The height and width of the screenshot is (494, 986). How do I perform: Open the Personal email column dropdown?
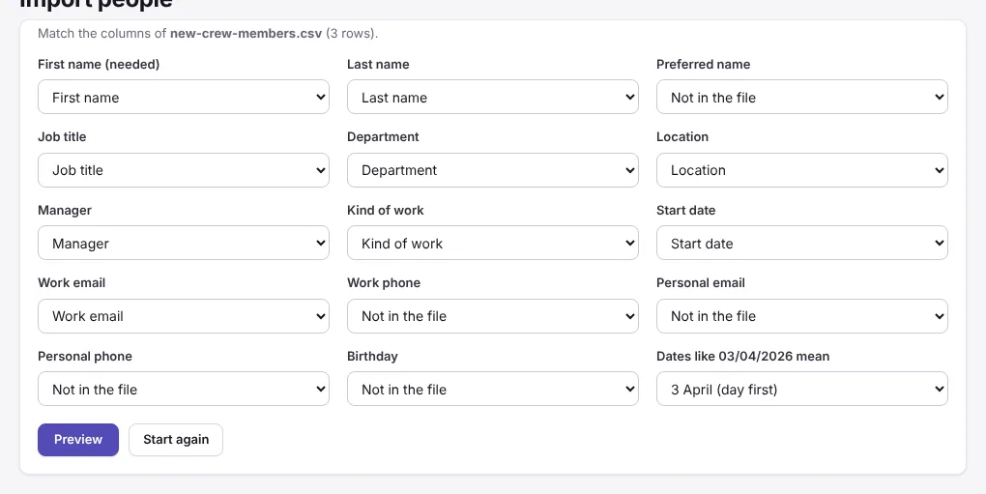tap(802, 316)
